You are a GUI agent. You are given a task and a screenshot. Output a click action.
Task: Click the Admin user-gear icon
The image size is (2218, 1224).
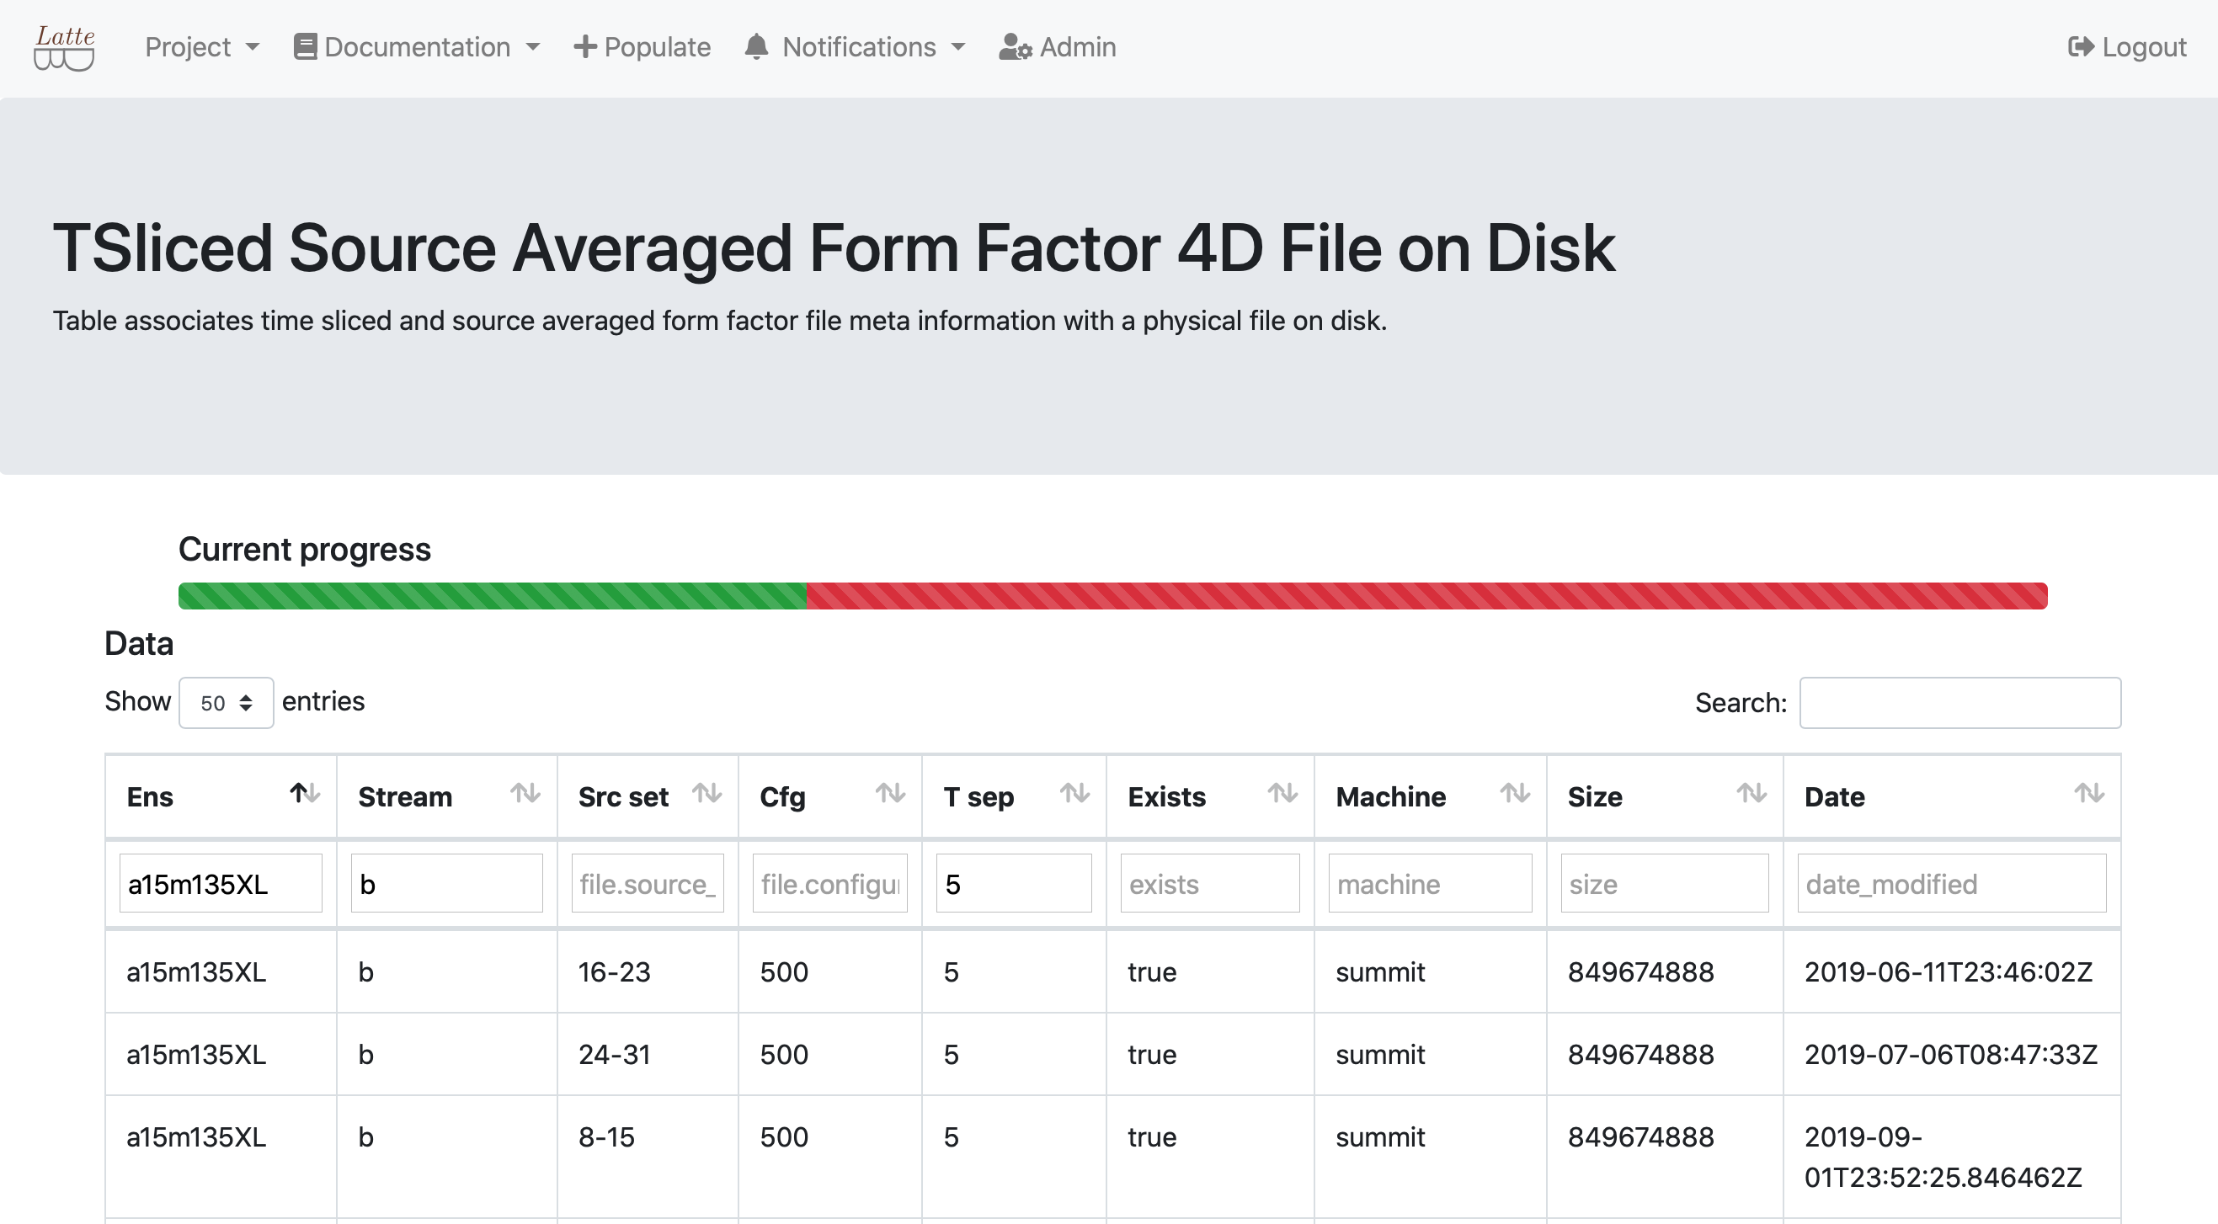pyautogui.click(x=1015, y=46)
